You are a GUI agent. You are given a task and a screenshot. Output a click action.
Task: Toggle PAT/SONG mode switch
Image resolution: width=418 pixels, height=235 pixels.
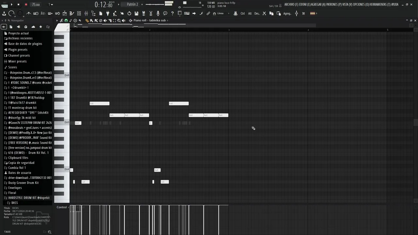click(x=5, y=5)
